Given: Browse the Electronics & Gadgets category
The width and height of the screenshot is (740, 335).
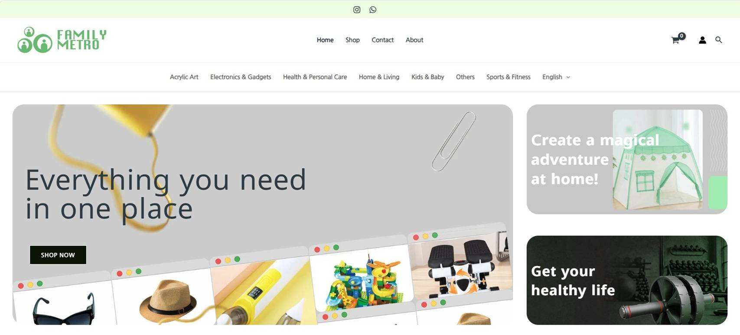Looking at the screenshot, I should click(241, 77).
